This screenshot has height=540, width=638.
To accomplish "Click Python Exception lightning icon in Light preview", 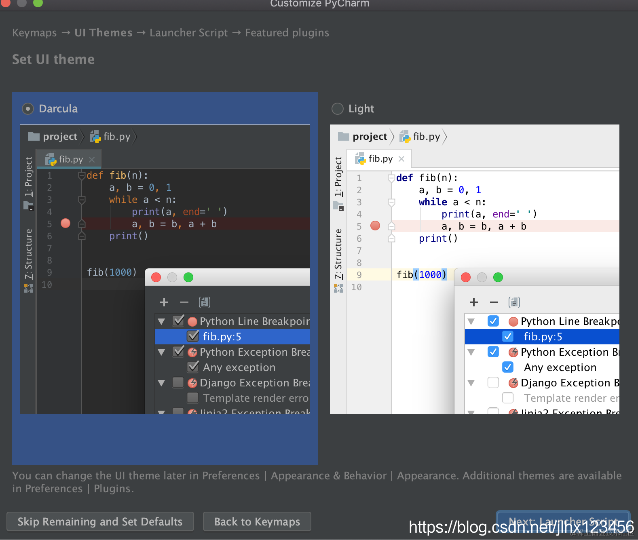I will click(513, 352).
